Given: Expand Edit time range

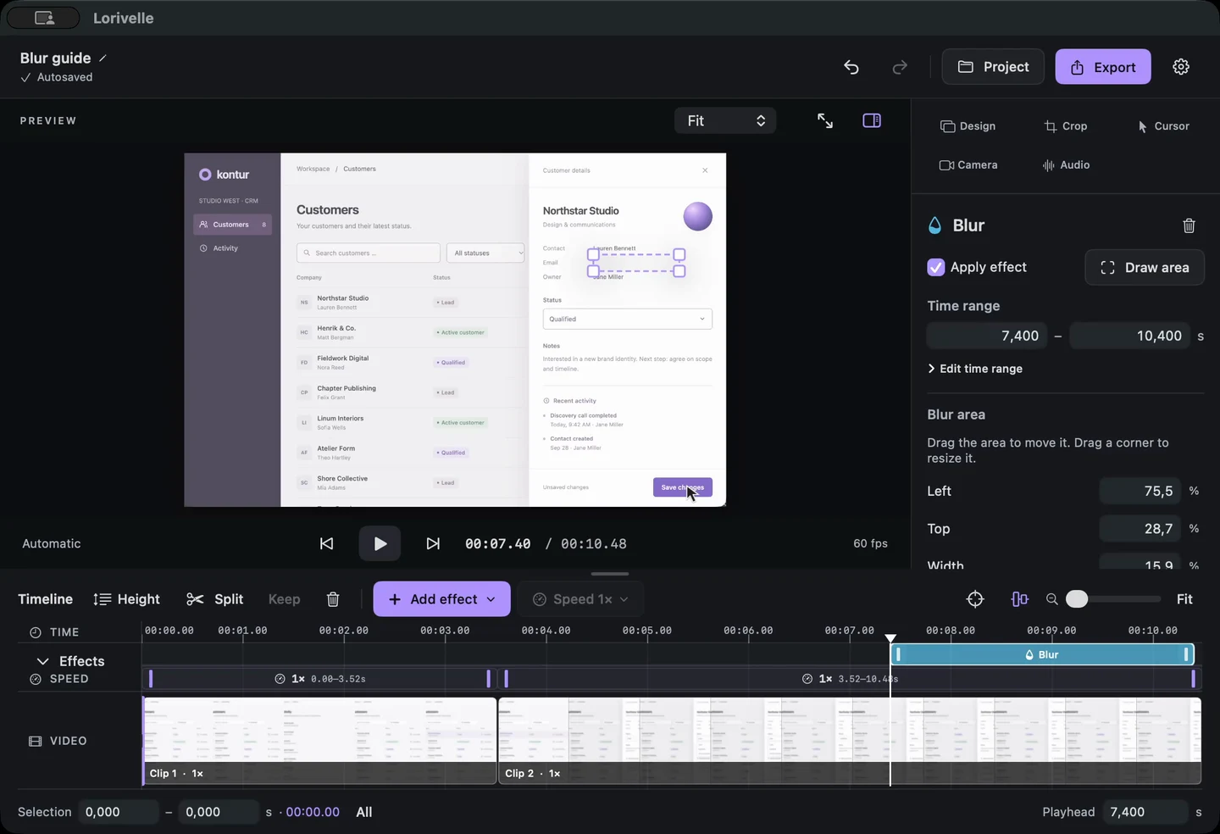Looking at the screenshot, I should [x=975, y=369].
